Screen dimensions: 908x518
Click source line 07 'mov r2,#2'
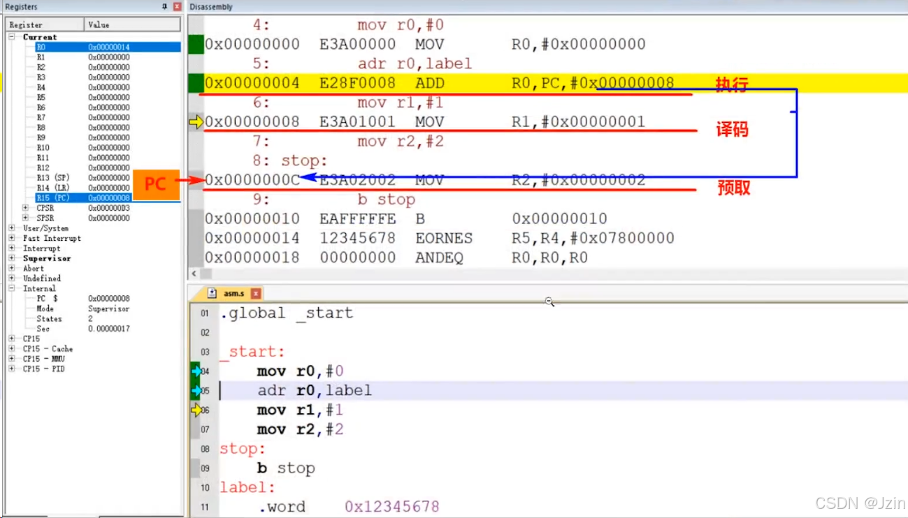tap(300, 430)
